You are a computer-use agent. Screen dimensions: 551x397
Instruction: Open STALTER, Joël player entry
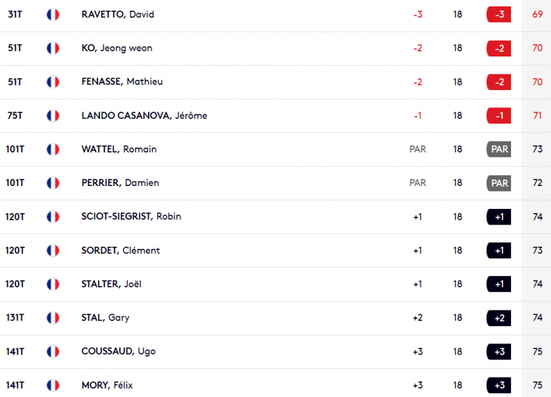[x=112, y=284]
